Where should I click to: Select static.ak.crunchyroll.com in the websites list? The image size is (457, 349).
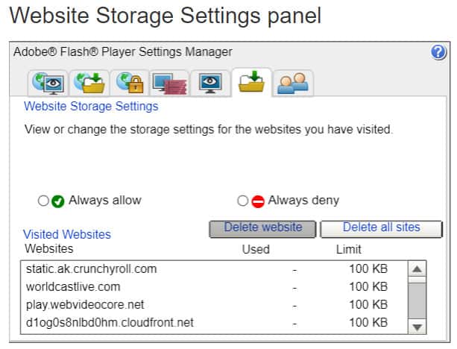(214, 268)
